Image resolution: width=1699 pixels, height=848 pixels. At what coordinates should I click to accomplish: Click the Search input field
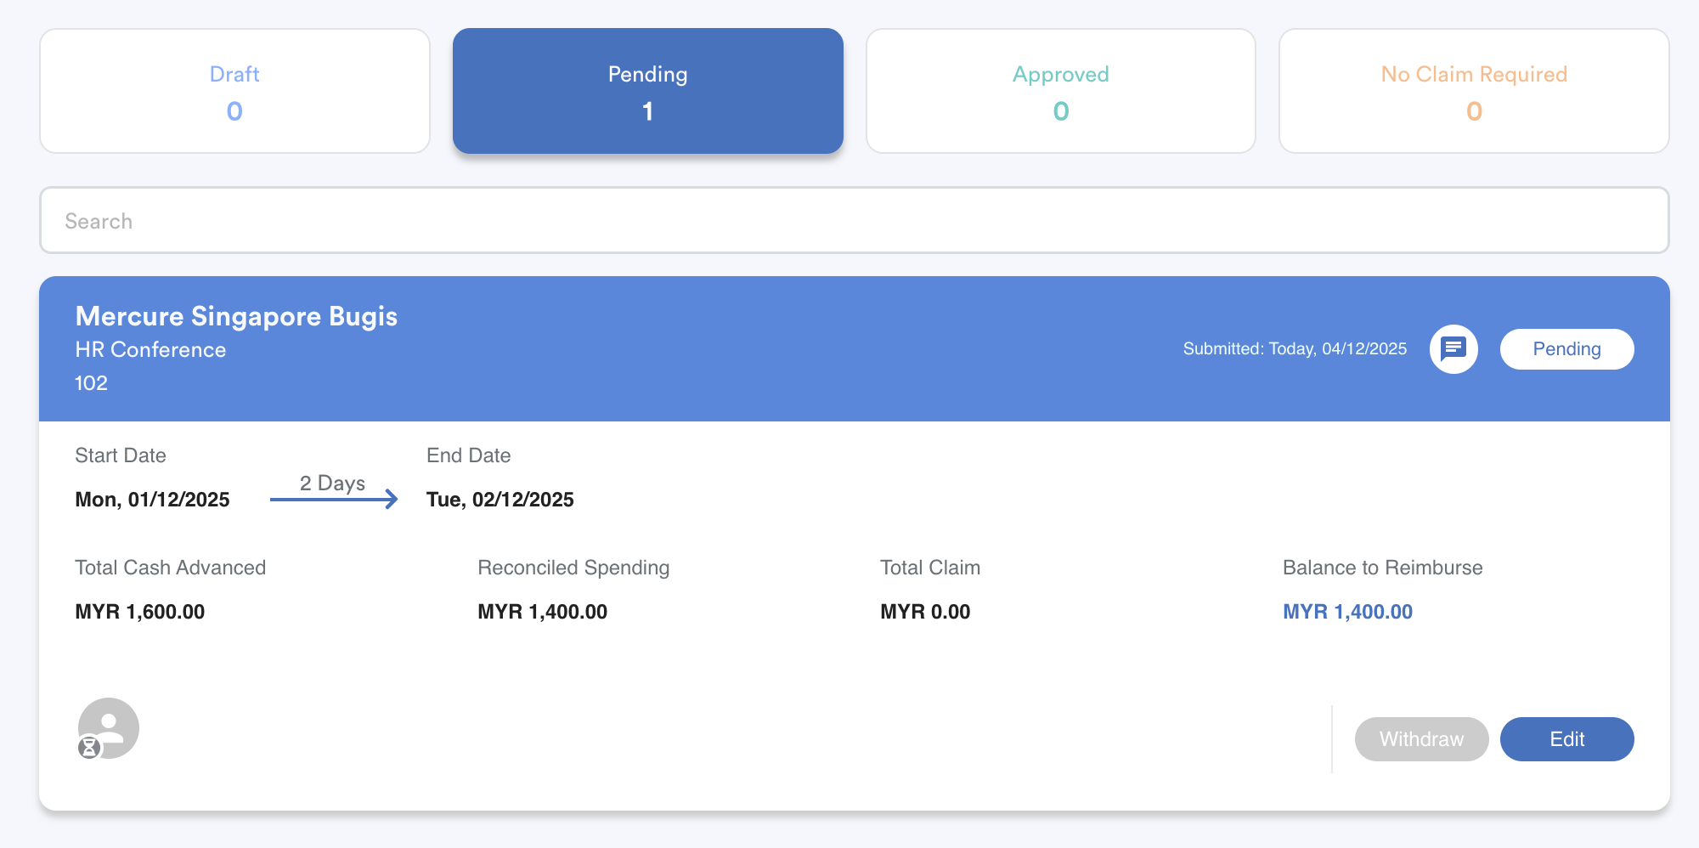(x=854, y=221)
